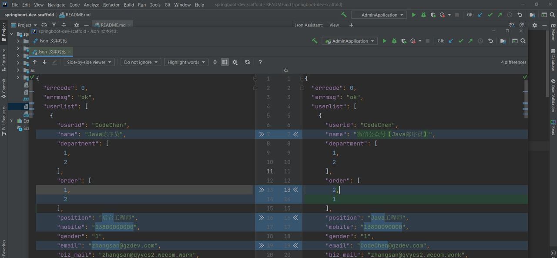Accept left change arrow at line 7

click(262, 134)
